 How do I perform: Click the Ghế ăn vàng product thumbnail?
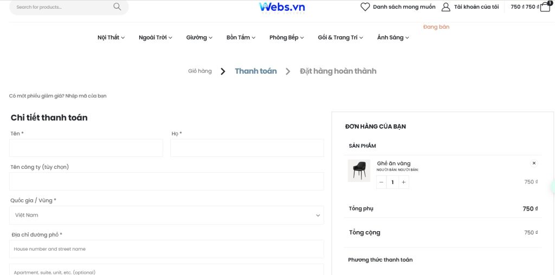(359, 171)
